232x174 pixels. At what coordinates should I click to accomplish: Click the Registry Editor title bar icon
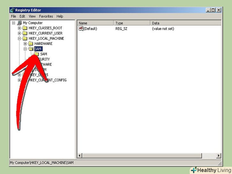coord(12,10)
